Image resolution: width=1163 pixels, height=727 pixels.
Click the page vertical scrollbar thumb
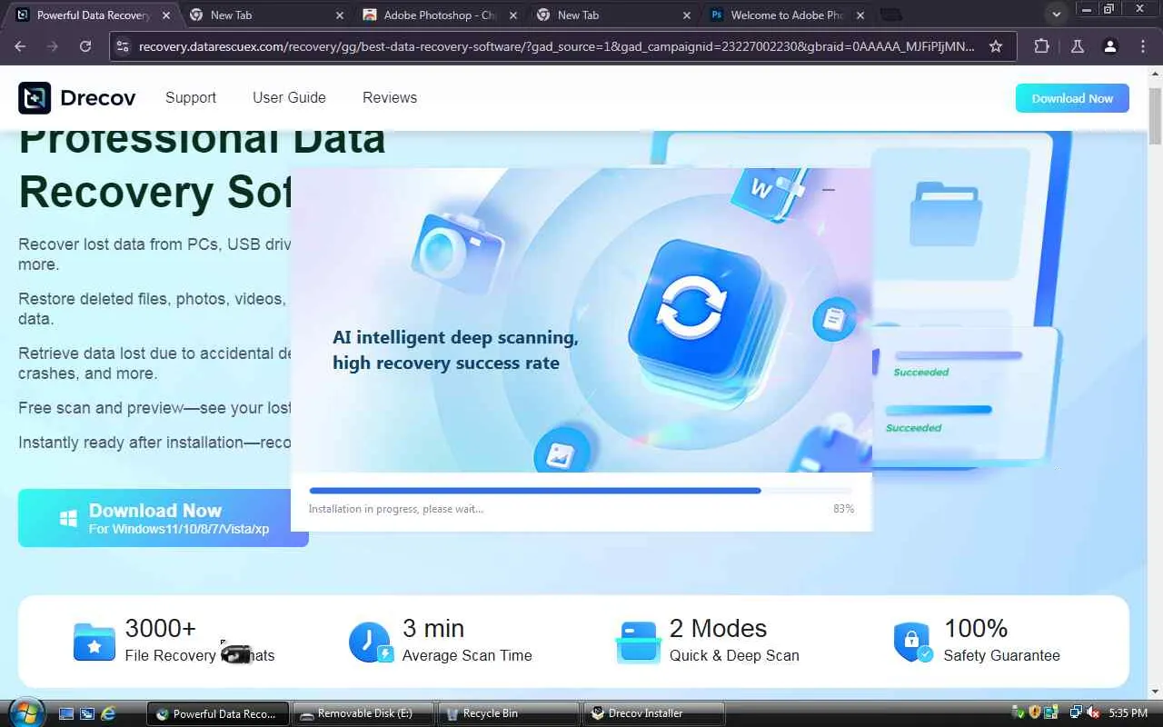click(x=1155, y=115)
